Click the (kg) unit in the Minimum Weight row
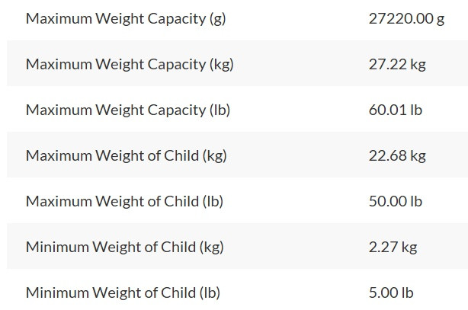The image size is (468, 310). 212,248
